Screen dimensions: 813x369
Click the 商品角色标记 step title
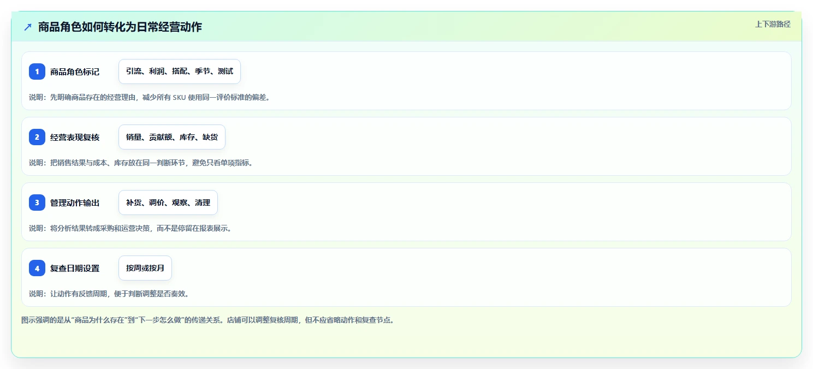[x=75, y=72]
